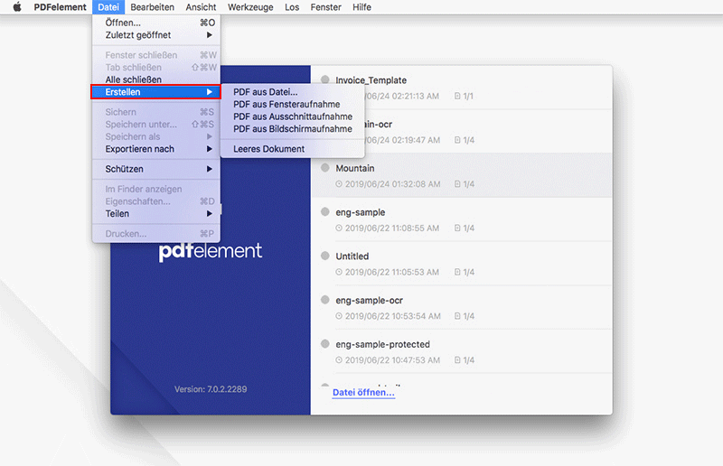This screenshot has width=723, height=466.
Task: Click page icon in Invoice_Template row
Action: click(x=457, y=96)
